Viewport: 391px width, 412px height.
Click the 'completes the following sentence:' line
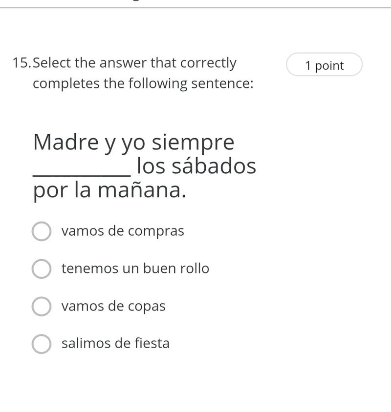(x=143, y=84)
